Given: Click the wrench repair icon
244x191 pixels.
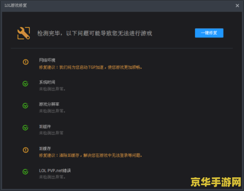Looking at the screenshot, I should coord(24,33).
